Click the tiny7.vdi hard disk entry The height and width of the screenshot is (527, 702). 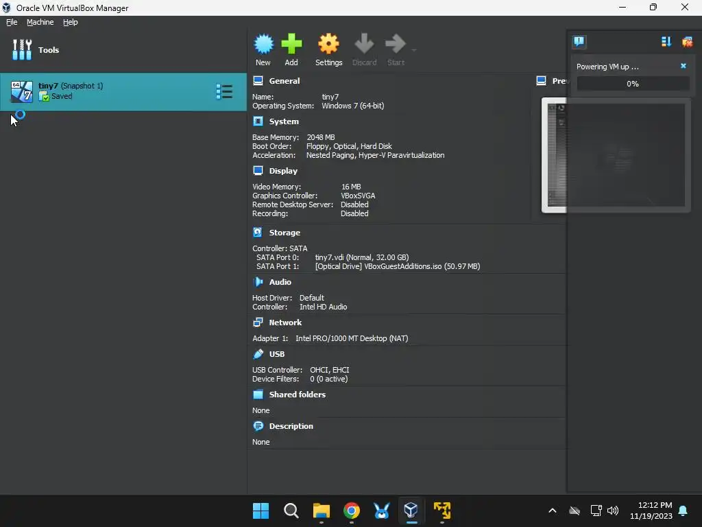pos(362,257)
